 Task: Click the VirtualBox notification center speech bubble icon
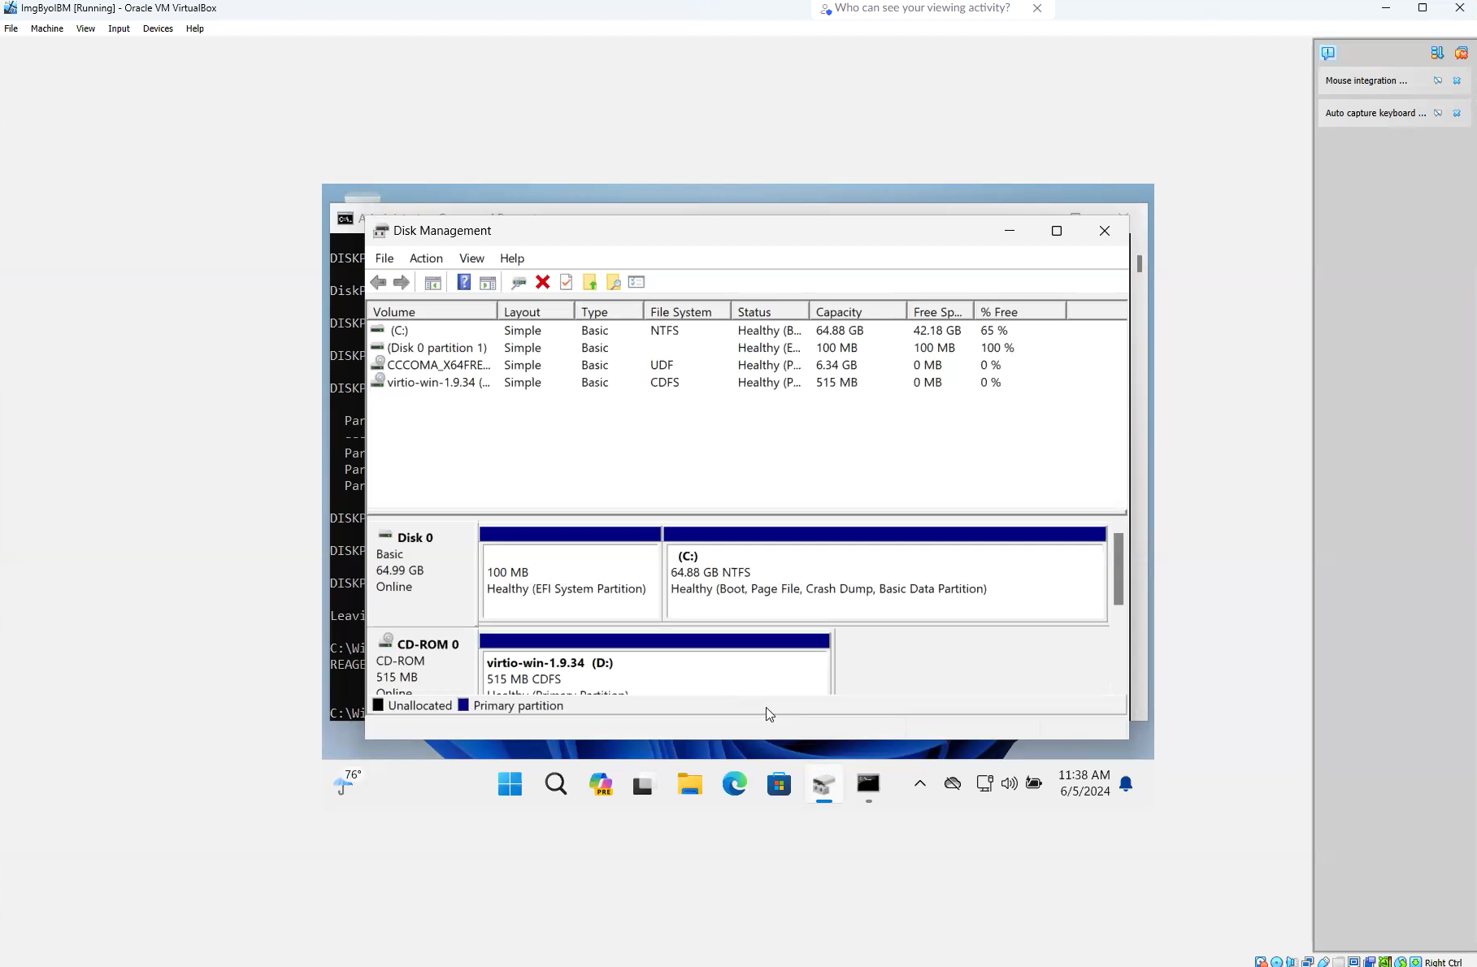1328,53
